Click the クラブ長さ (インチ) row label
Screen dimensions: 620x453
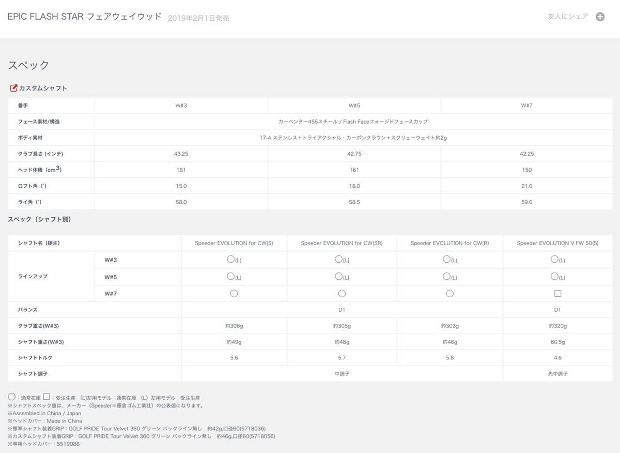(x=40, y=154)
